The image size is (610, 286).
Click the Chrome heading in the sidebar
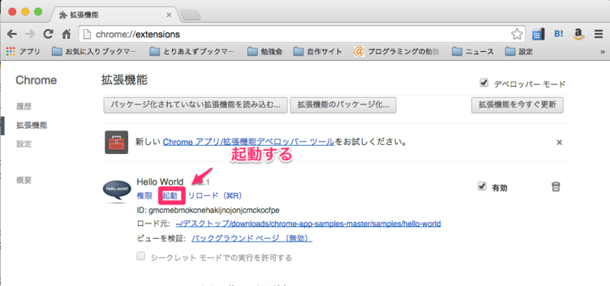(36, 81)
